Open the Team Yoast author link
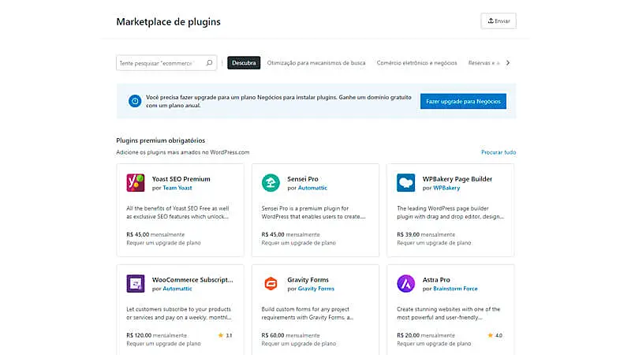 (177, 188)
